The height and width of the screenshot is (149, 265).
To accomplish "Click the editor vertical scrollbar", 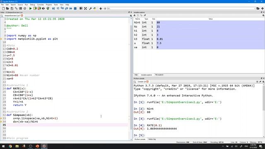I will tap(131, 78).
